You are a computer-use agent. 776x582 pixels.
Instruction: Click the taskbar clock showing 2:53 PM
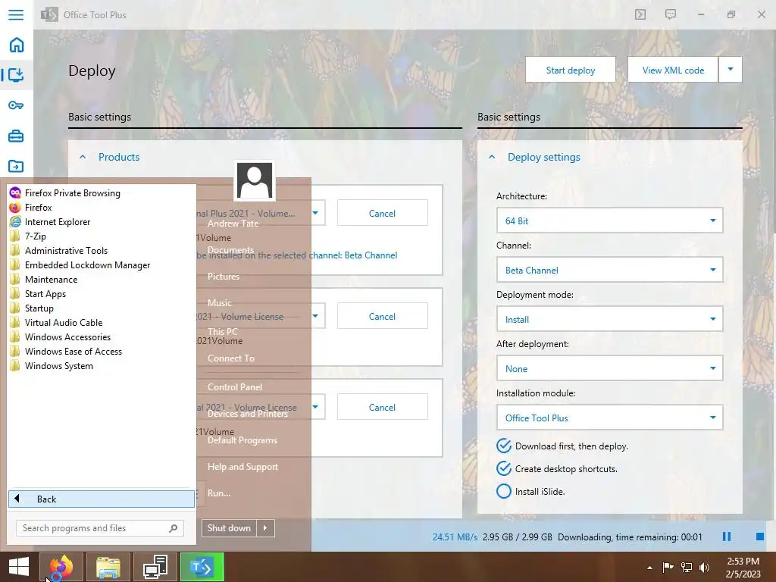[x=743, y=568]
